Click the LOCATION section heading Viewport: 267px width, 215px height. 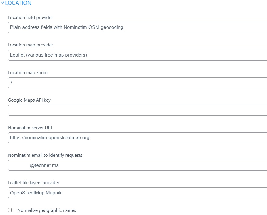click(18, 3)
